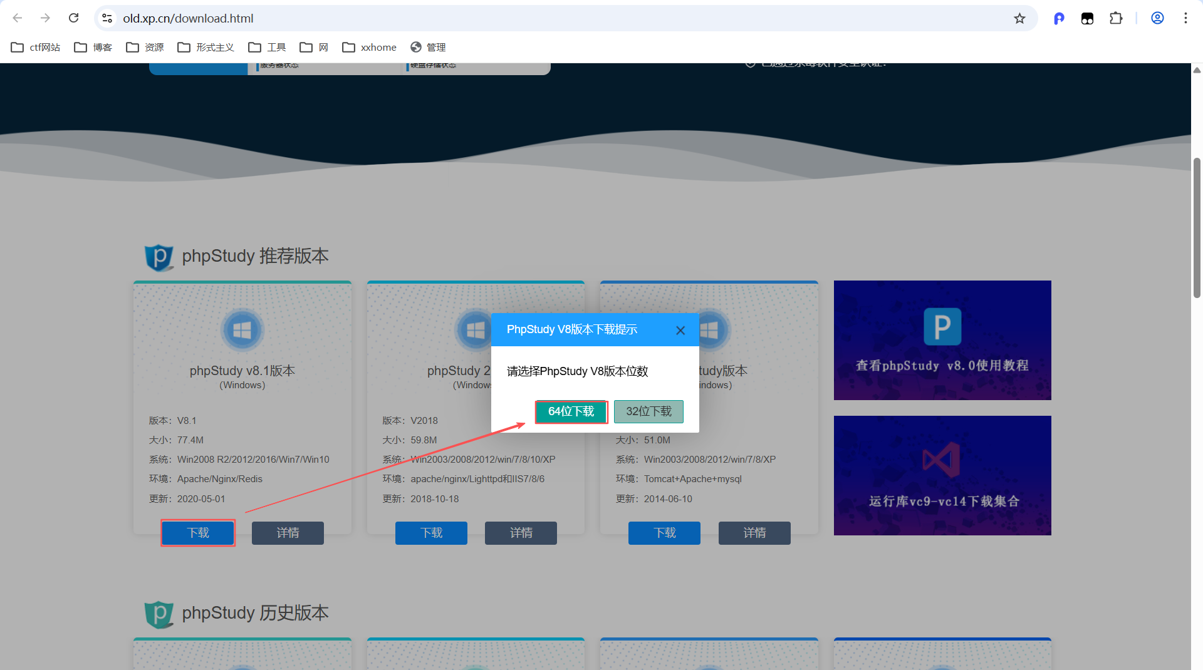Click the 环境: Apache/Nginx/Redis text
Viewport: 1203px width, 670px height.
(x=206, y=479)
